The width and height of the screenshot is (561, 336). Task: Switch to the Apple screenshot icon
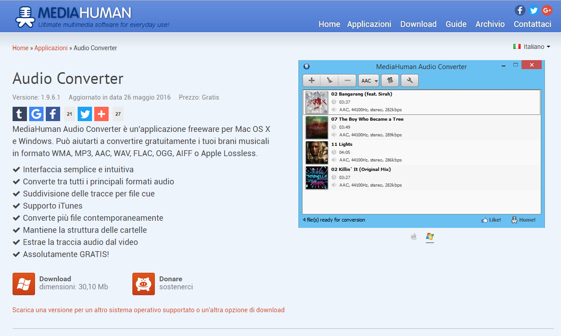pyautogui.click(x=414, y=236)
